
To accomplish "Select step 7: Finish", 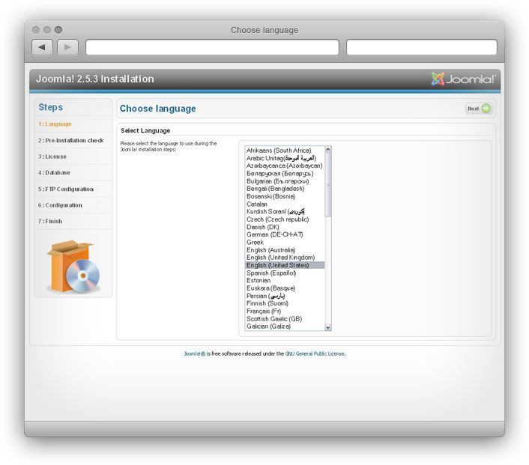I will 50,221.
